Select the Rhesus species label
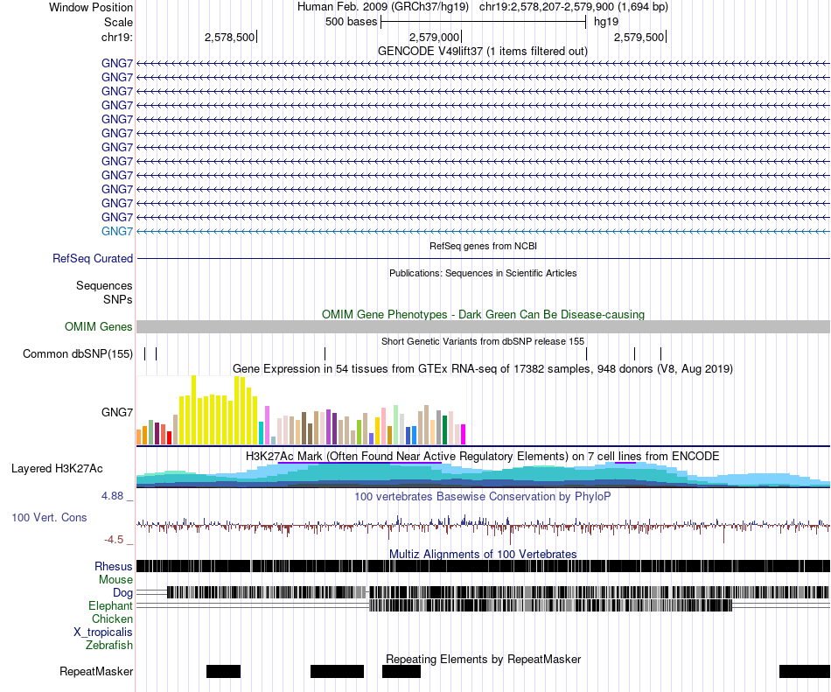The width and height of the screenshot is (831, 692). tap(114, 566)
